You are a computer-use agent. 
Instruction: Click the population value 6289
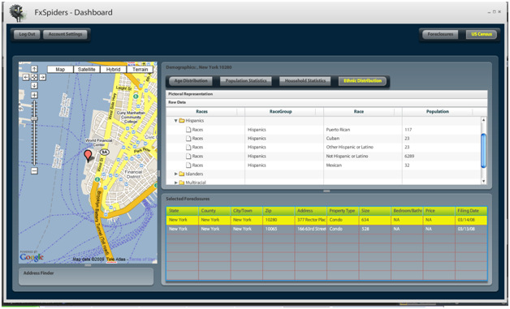tap(409, 157)
